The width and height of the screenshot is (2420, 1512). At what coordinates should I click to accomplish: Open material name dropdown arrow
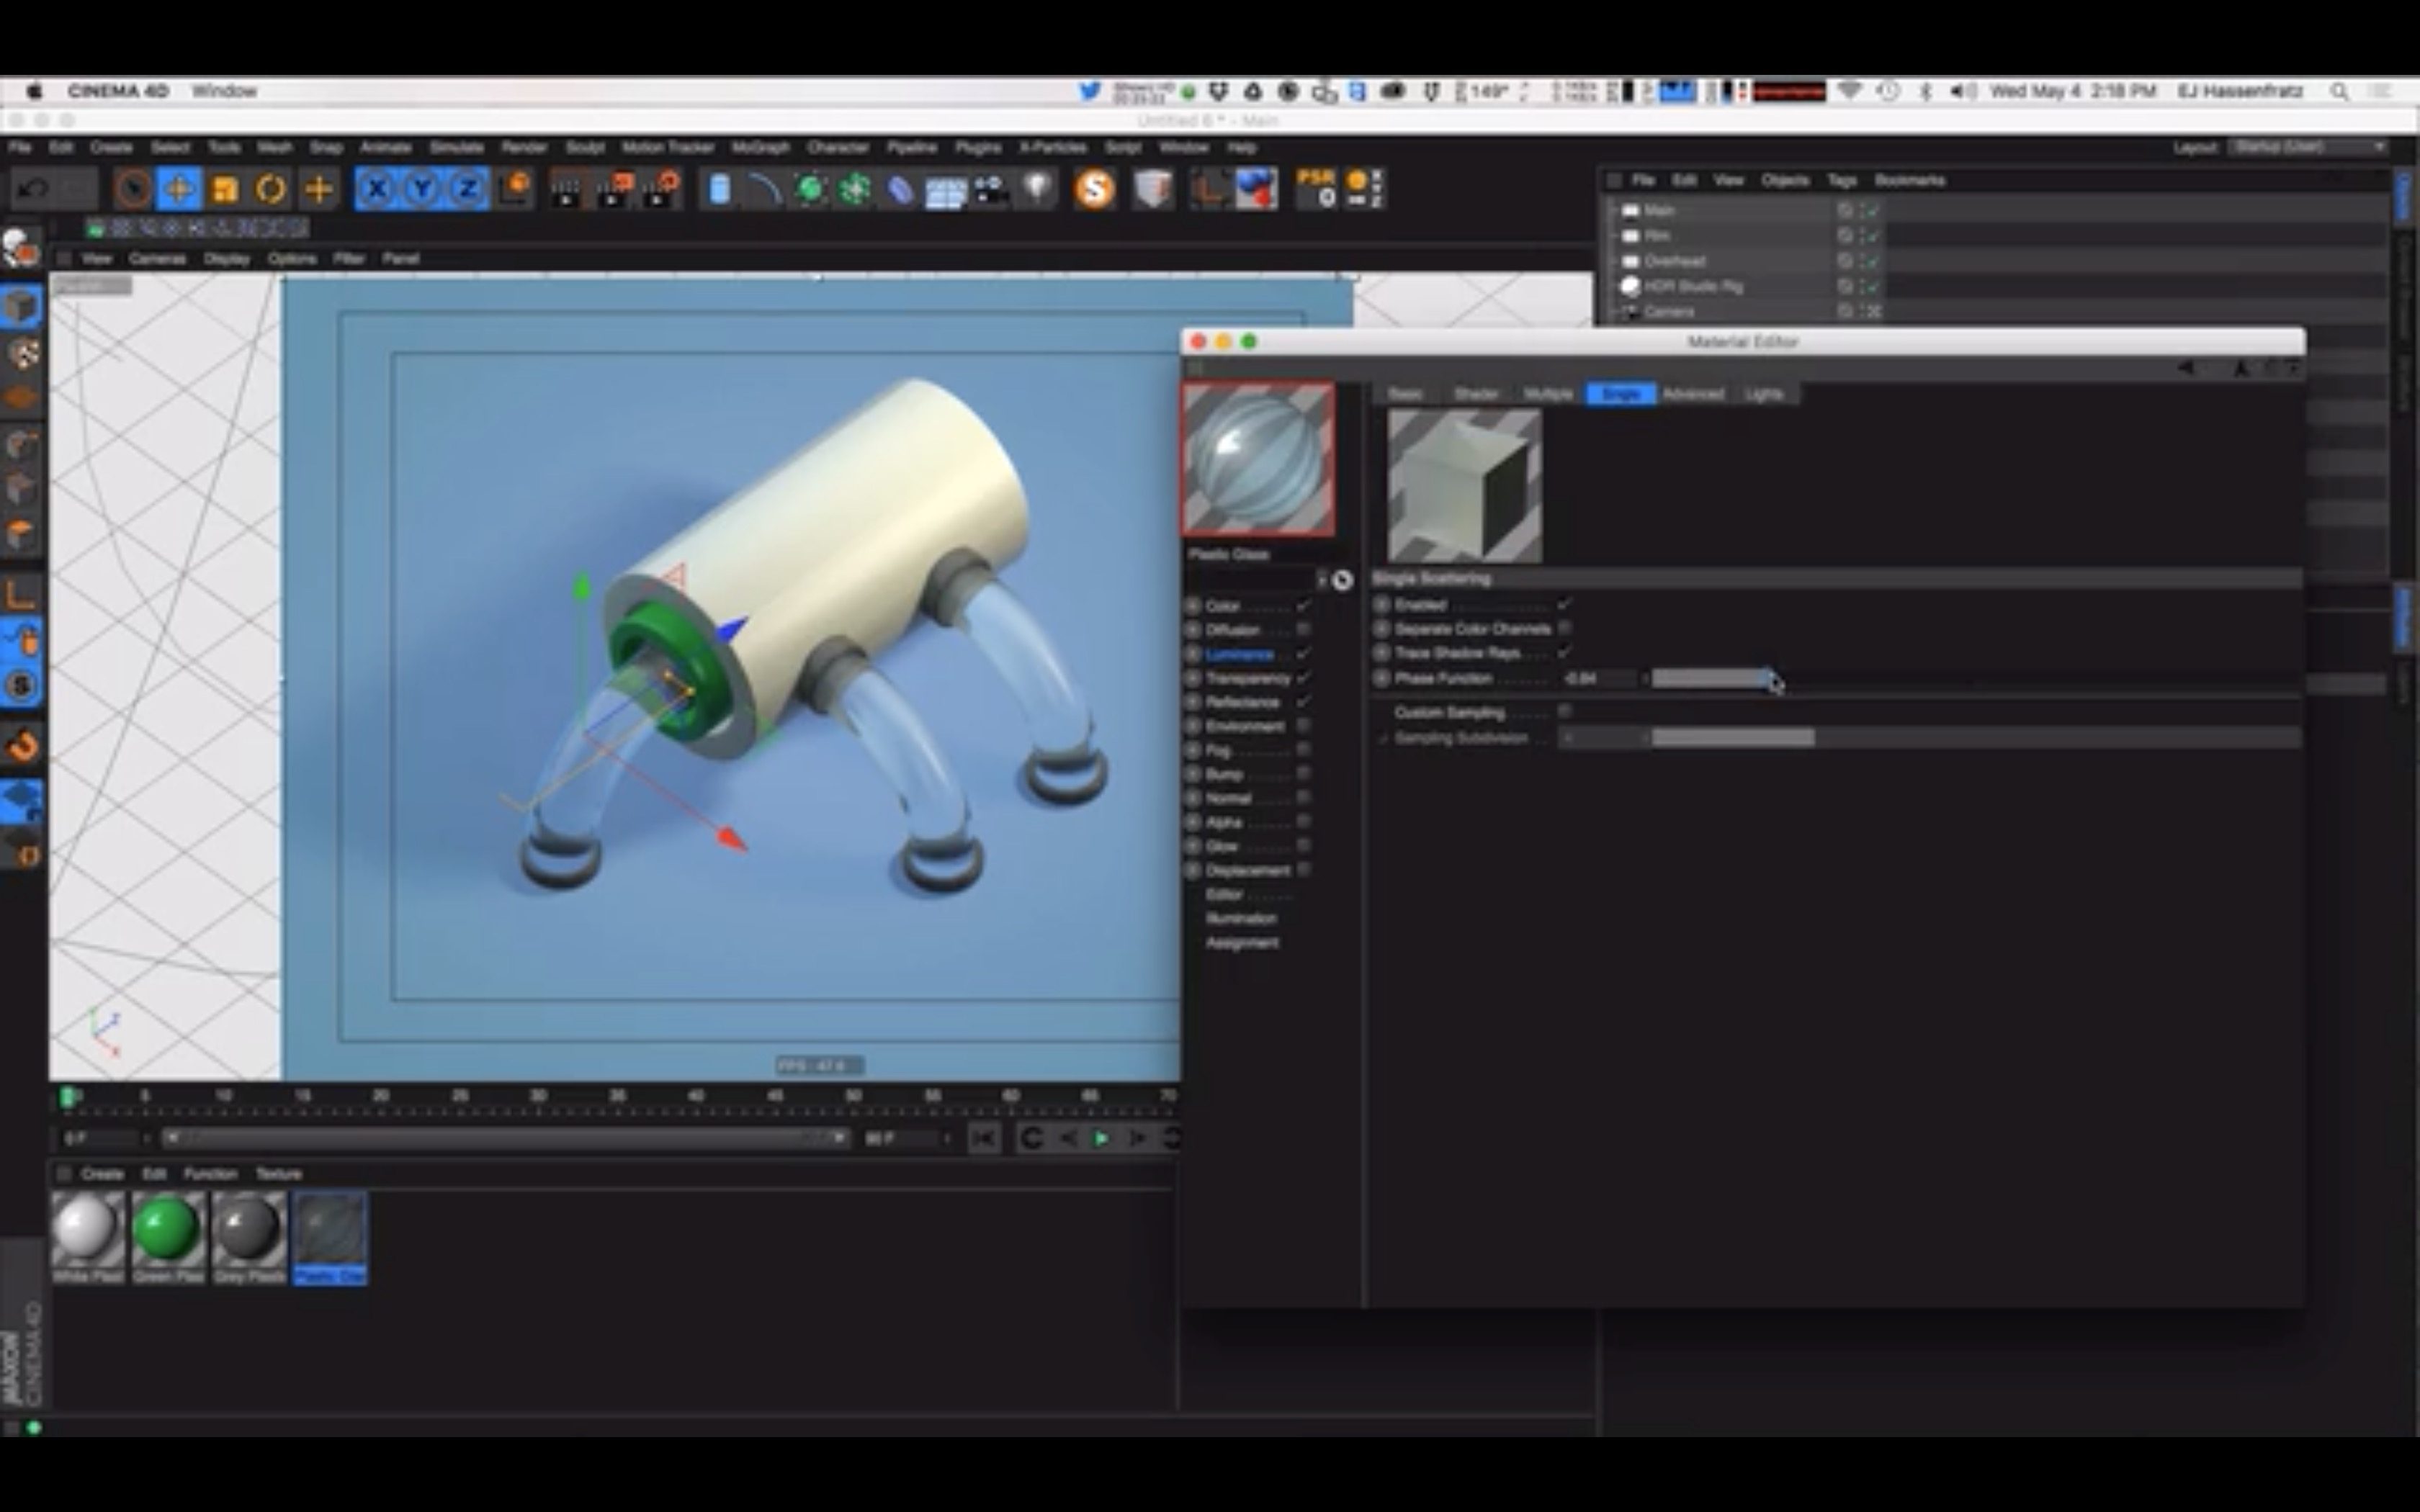[x=1321, y=579]
